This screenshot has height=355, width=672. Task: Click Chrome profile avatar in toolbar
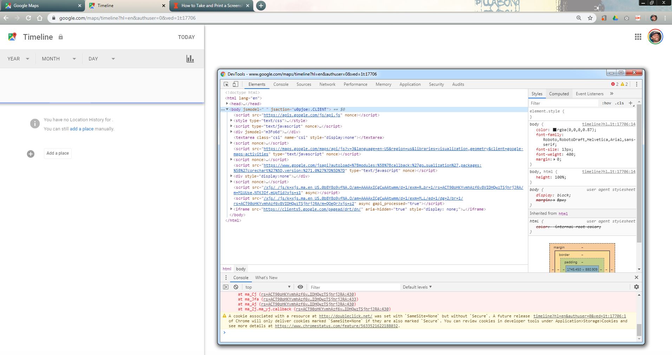click(654, 18)
